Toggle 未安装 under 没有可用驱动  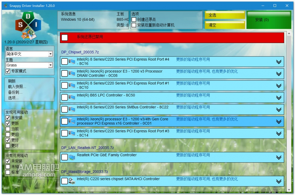coord(8,161)
